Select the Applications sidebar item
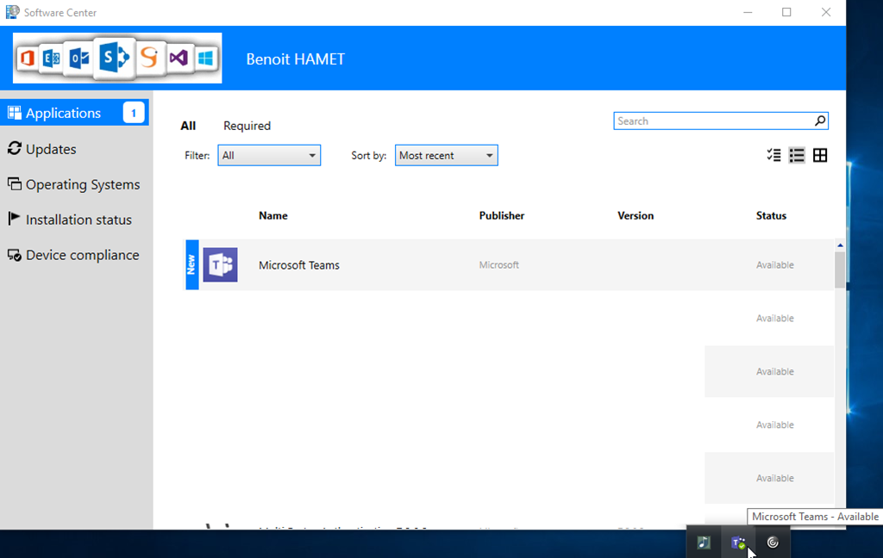 click(63, 113)
